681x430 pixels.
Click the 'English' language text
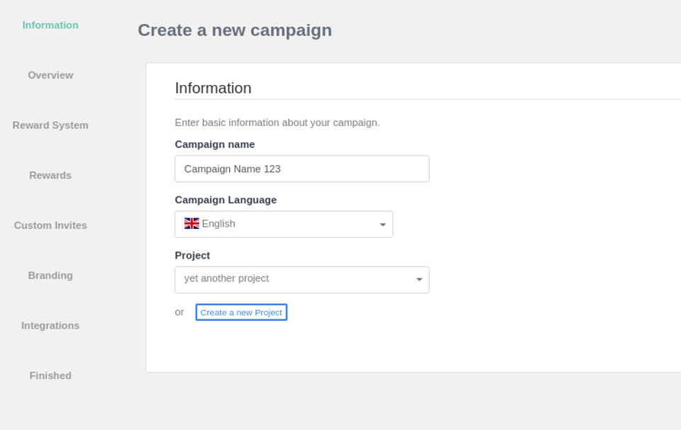218,224
